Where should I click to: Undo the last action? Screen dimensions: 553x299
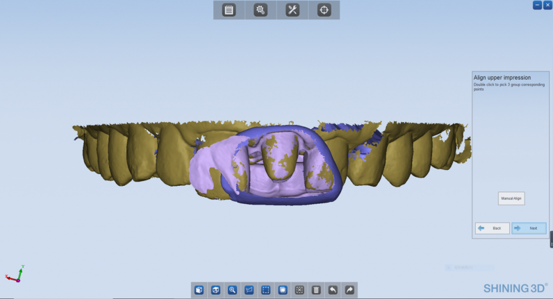click(333, 290)
